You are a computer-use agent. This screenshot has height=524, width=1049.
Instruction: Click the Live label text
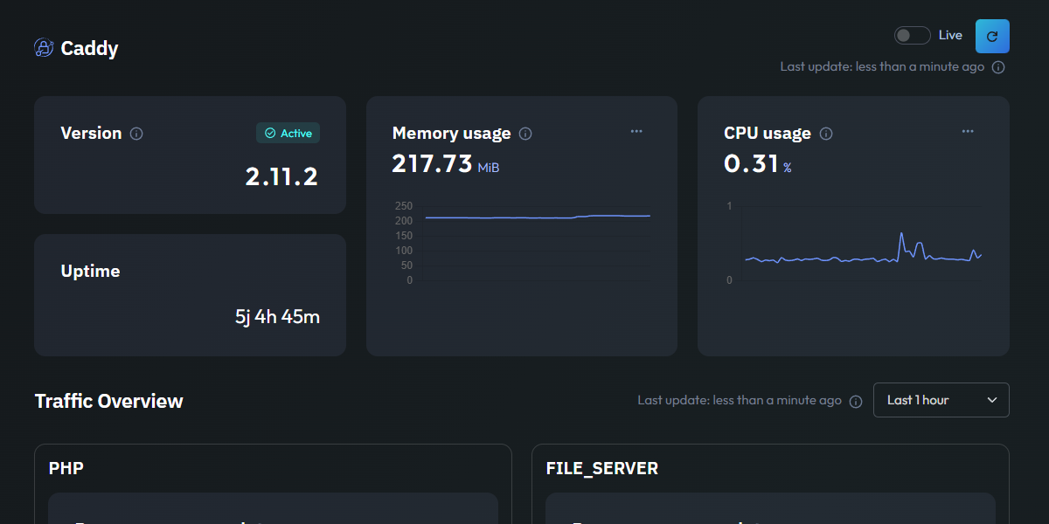coord(950,36)
